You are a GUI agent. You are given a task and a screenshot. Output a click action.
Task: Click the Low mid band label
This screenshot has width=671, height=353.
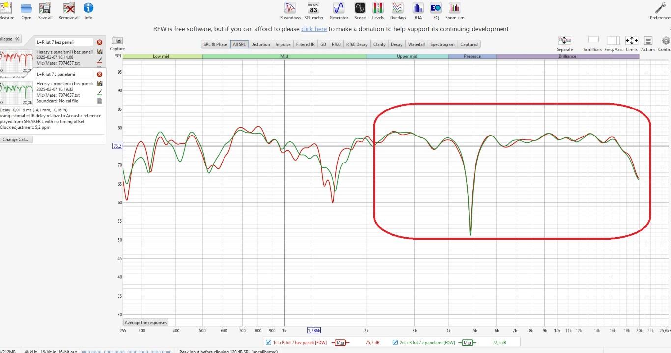pyautogui.click(x=161, y=56)
